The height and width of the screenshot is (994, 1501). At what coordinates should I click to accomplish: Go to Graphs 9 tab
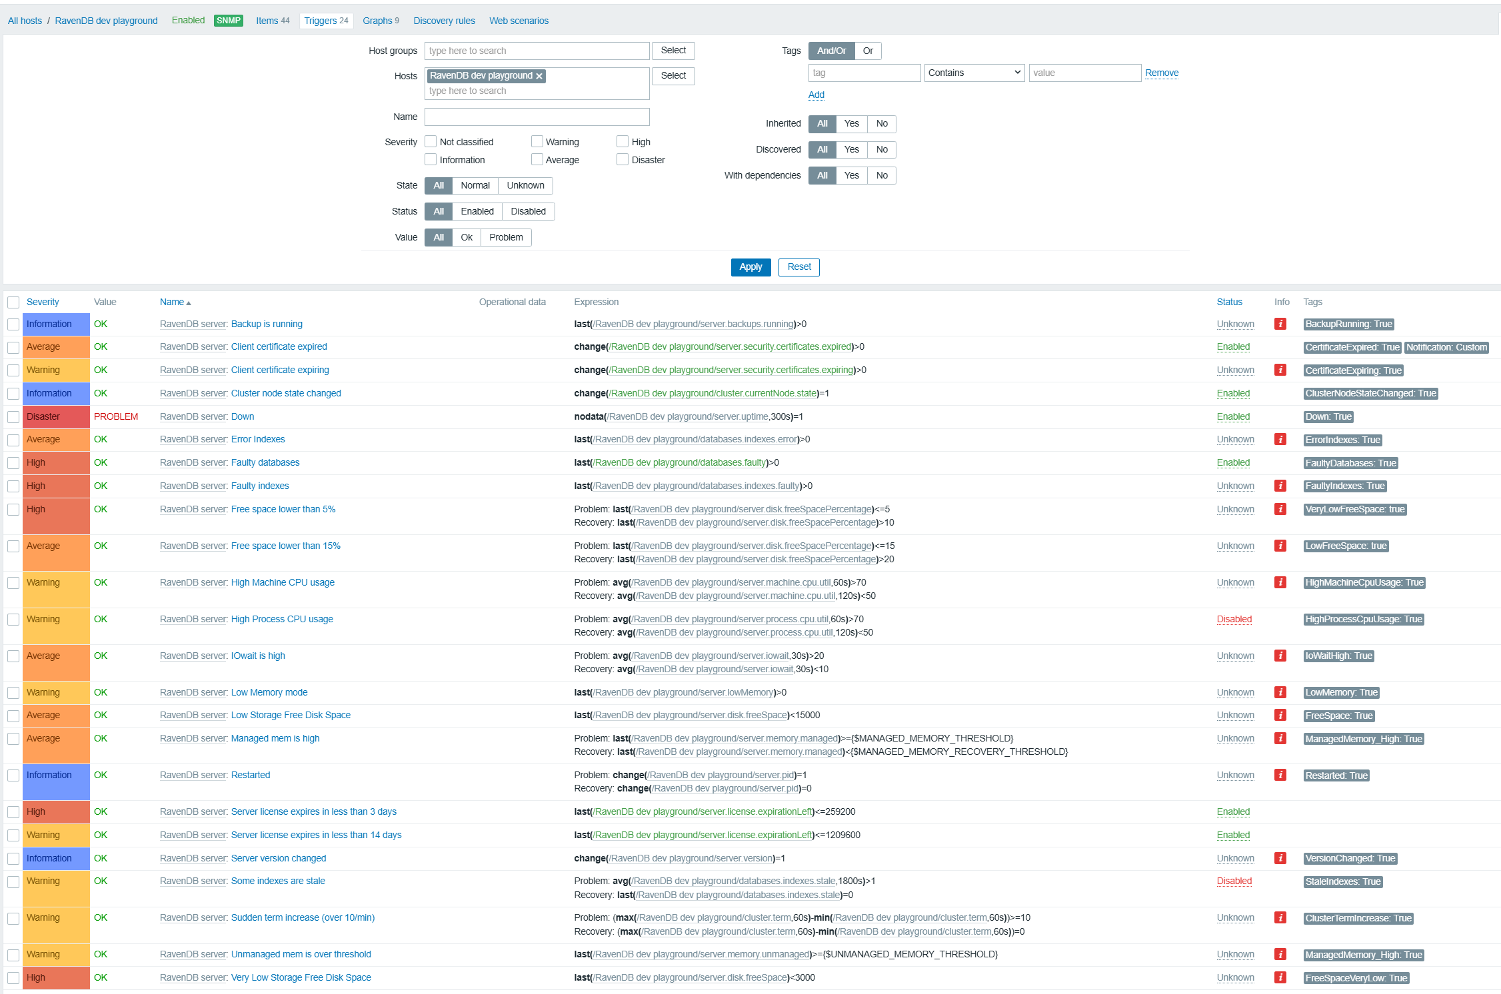tap(381, 21)
